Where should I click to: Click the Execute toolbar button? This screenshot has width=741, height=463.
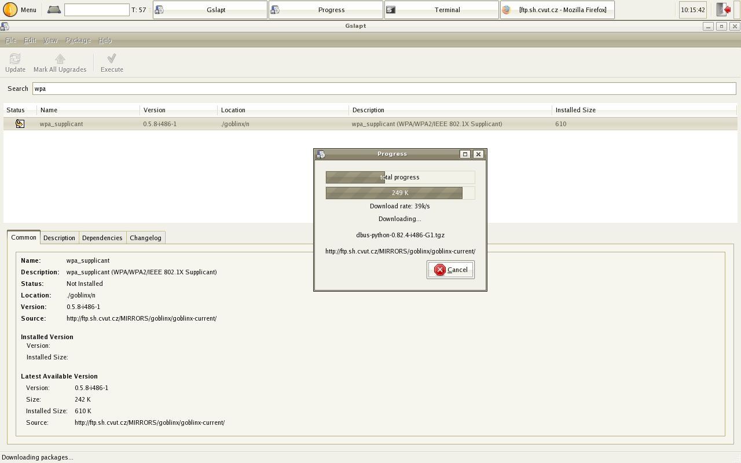(112, 63)
